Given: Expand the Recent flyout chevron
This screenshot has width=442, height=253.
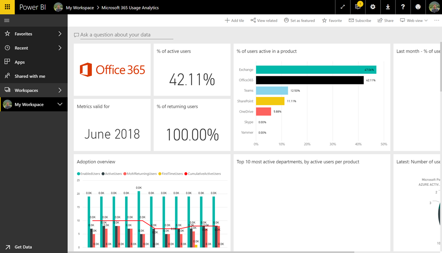Looking at the screenshot, I should [x=60, y=48].
